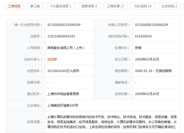Viewport: 184px width, 133px height.
Task: Select the 成立日期 value 2000年01月26日
Action: click(x=147, y=59)
